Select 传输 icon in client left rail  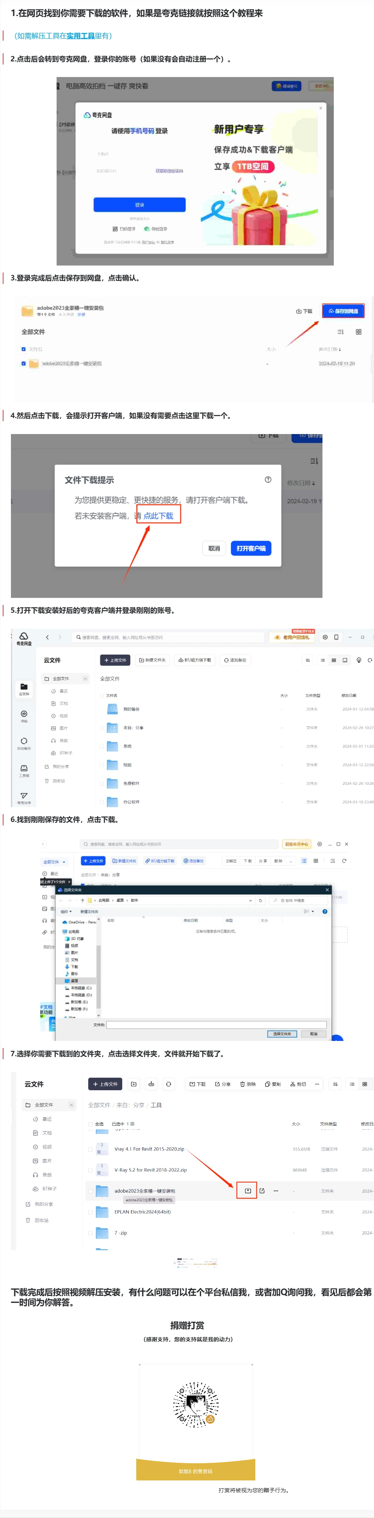pyautogui.click(x=23, y=716)
